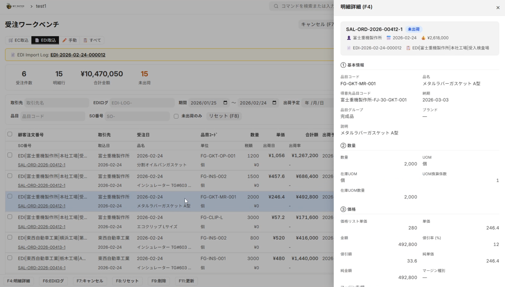Click document icon beside EDI-2026-02-24-000012 in panel

tap(349, 48)
